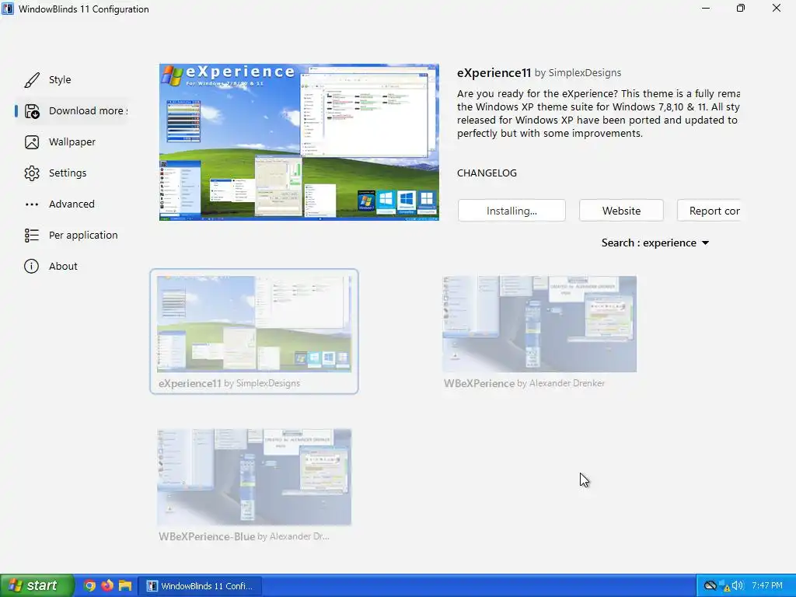This screenshot has height=597, width=796.
Task: Click the Download more styles icon
Action: (x=31, y=110)
